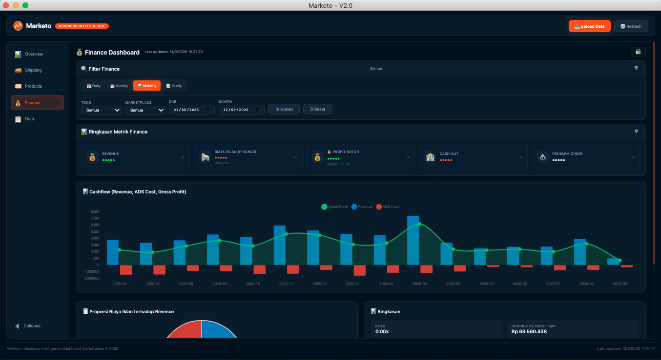
Task: Open calendar picker in Dari date field
Action: coord(208,110)
